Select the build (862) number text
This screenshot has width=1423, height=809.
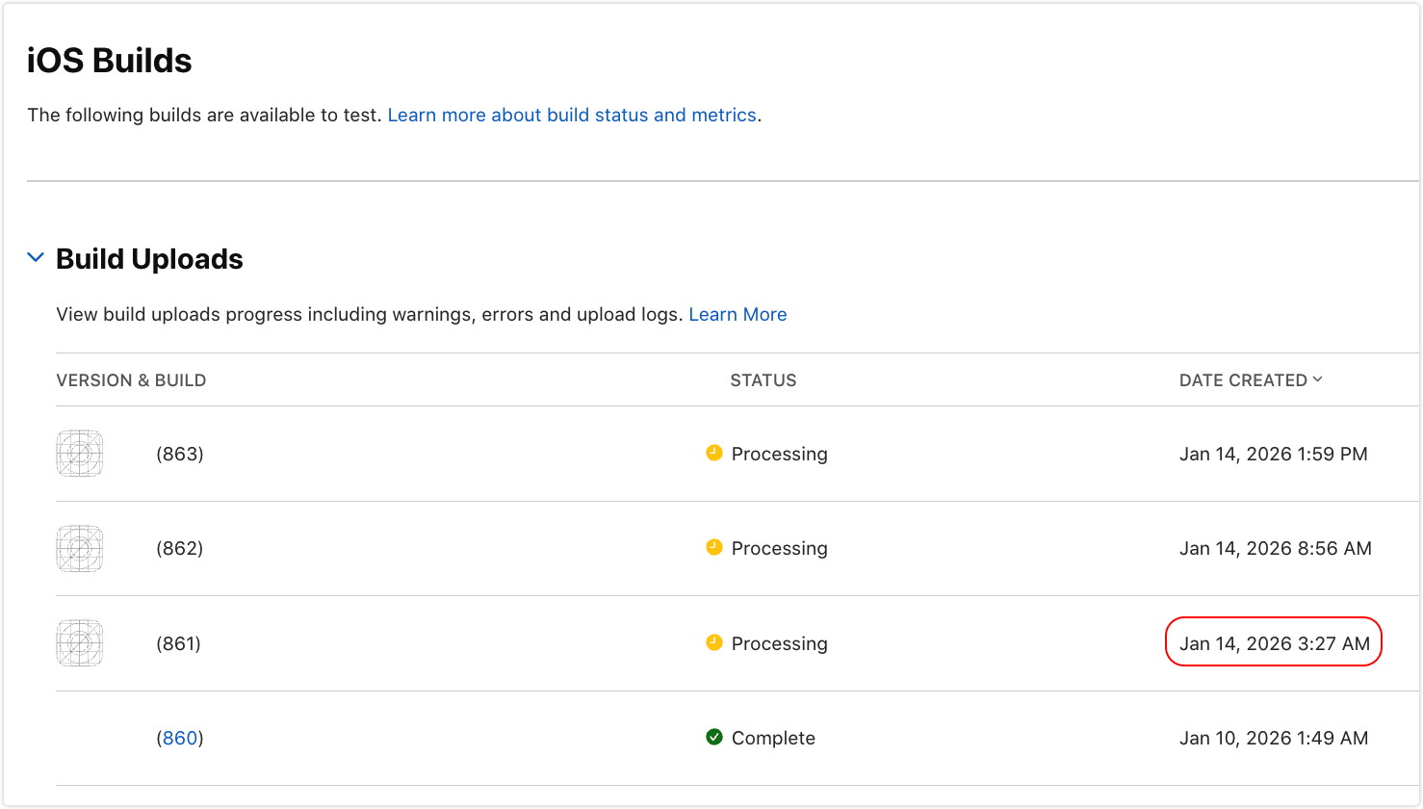180,548
